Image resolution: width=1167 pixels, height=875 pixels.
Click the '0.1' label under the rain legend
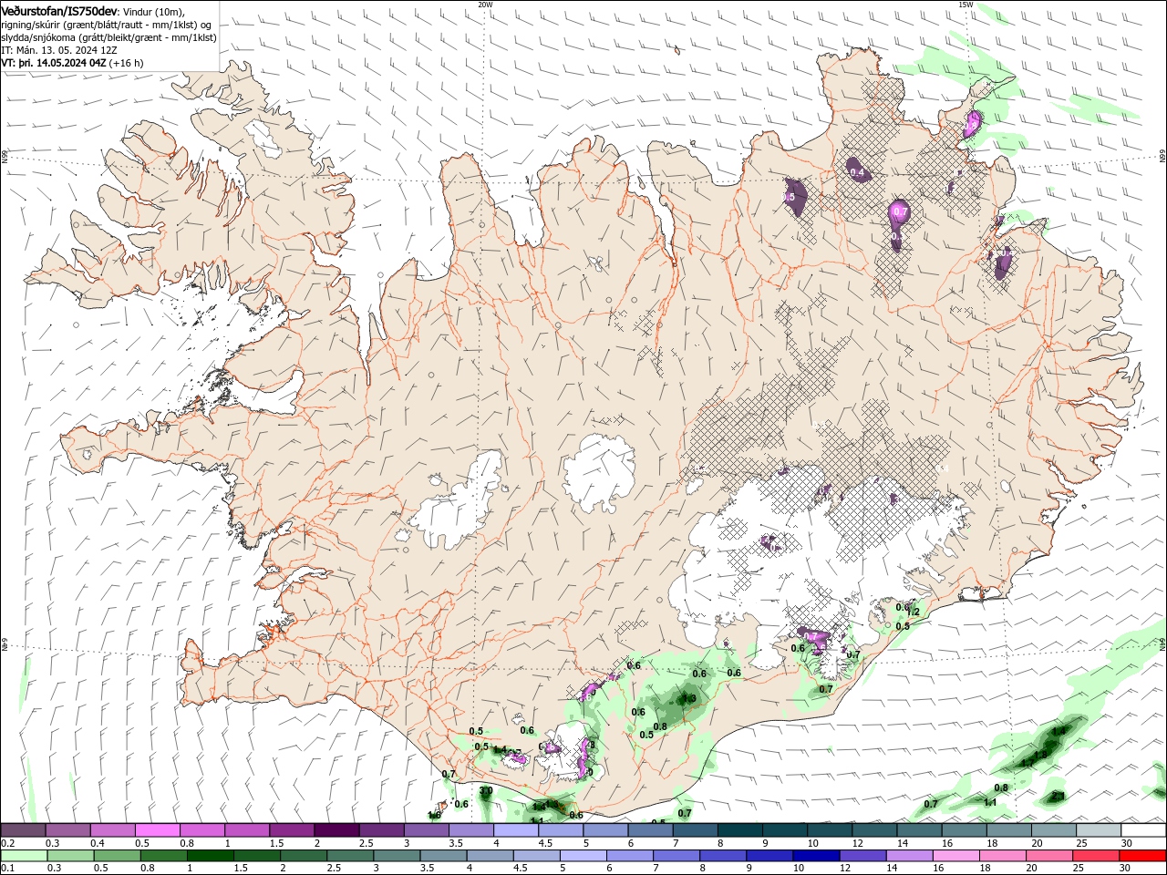click(6, 869)
